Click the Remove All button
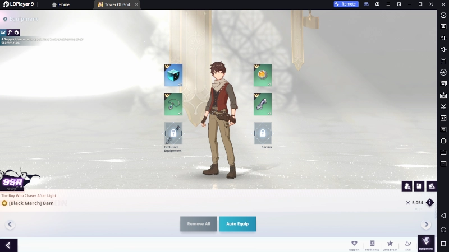449x252 pixels. coord(199,224)
